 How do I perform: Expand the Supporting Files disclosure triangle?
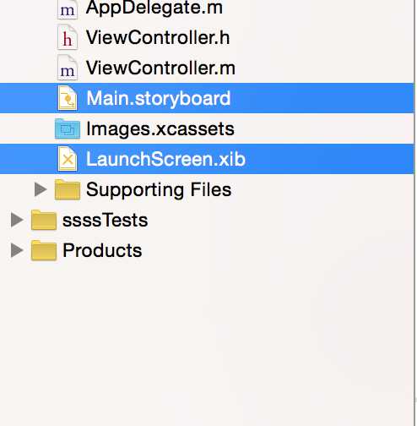click(x=41, y=189)
